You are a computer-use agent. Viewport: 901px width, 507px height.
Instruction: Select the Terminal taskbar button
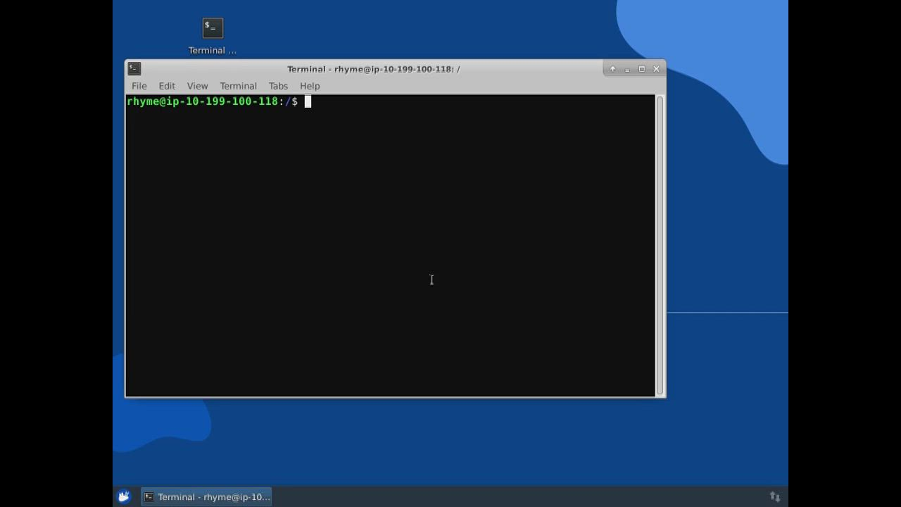point(206,496)
